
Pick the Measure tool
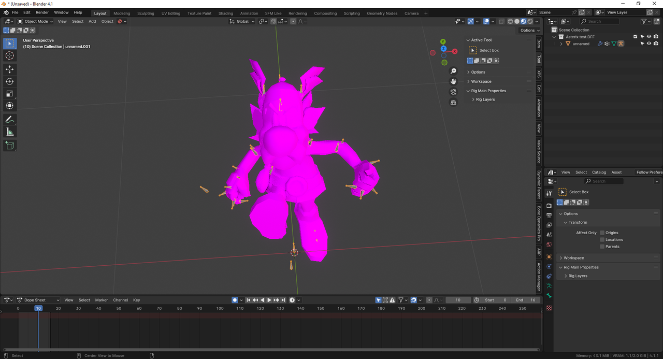(x=10, y=132)
